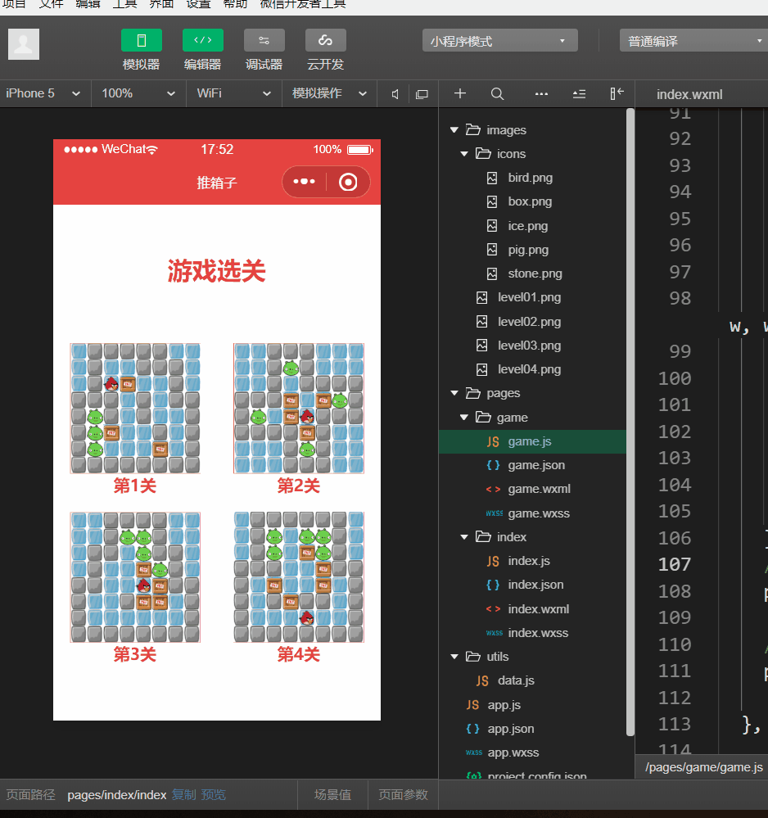This screenshot has height=818, width=768.
Task: Toggle the Editor panel button
Action: pos(202,41)
